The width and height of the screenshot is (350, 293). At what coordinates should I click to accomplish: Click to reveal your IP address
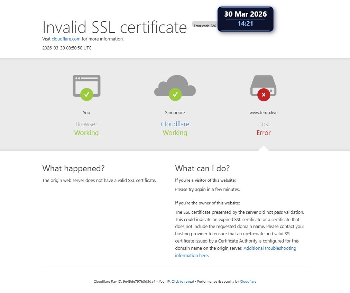coord(183,281)
